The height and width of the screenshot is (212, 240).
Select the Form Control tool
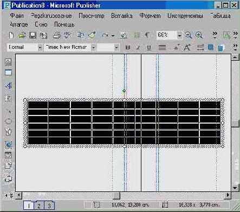[x=8, y=155]
